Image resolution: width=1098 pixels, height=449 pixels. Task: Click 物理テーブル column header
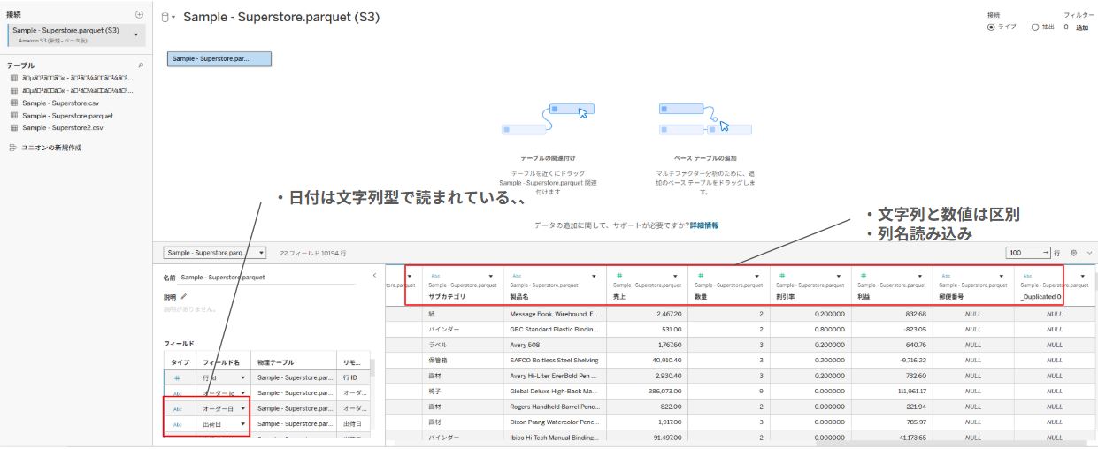click(294, 361)
